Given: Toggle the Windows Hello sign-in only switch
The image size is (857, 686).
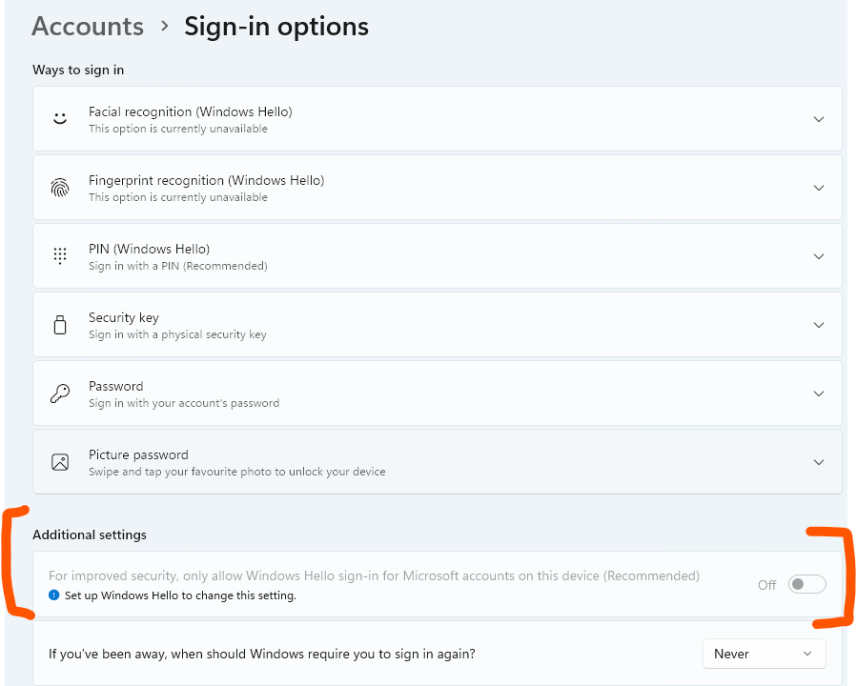Looking at the screenshot, I should click(806, 584).
